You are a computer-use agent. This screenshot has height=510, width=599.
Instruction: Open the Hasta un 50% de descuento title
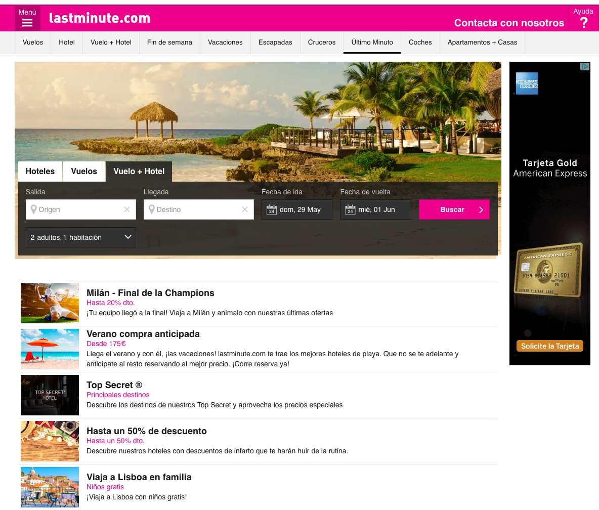click(146, 431)
